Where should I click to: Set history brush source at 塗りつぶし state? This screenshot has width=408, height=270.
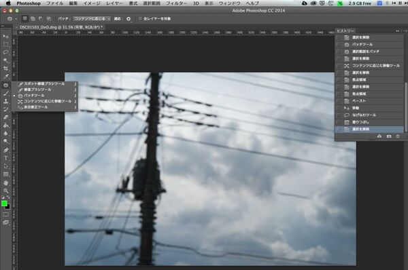pos(339,122)
